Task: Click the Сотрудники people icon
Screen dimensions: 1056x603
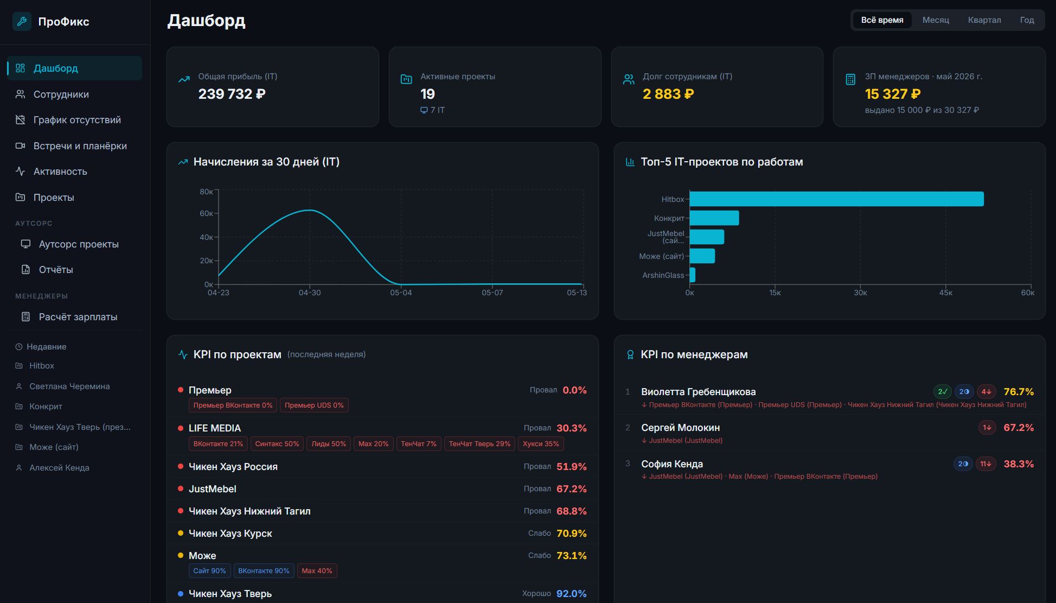Action: (x=20, y=94)
